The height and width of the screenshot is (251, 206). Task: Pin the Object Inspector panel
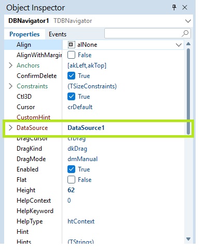point(174,7)
